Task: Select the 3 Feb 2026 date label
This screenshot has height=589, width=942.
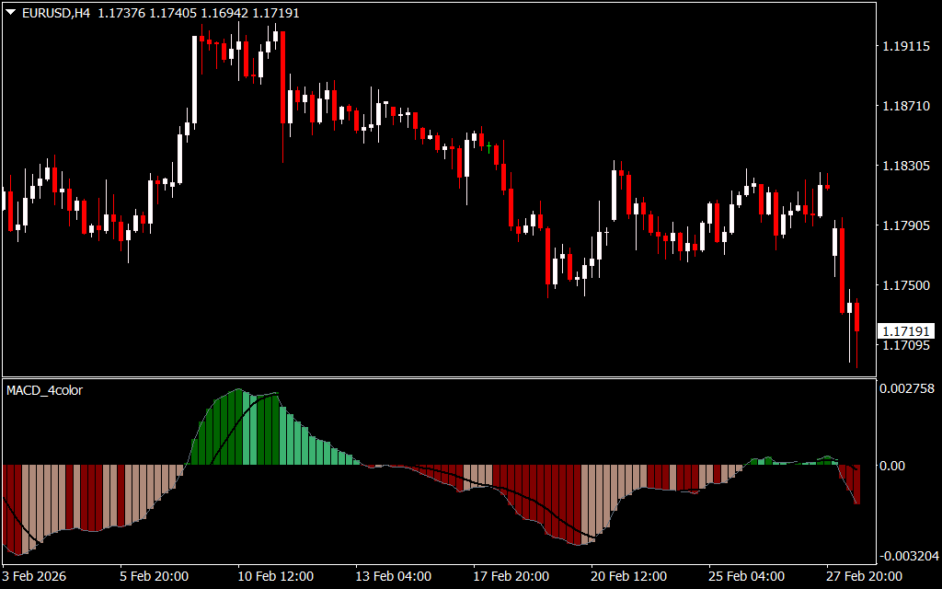Action: [34, 576]
